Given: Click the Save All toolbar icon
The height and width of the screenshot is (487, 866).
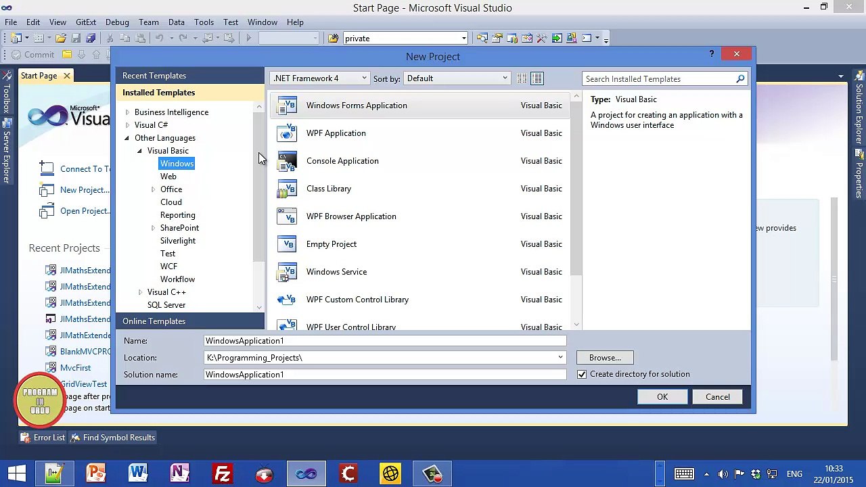Looking at the screenshot, I should pos(91,39).
